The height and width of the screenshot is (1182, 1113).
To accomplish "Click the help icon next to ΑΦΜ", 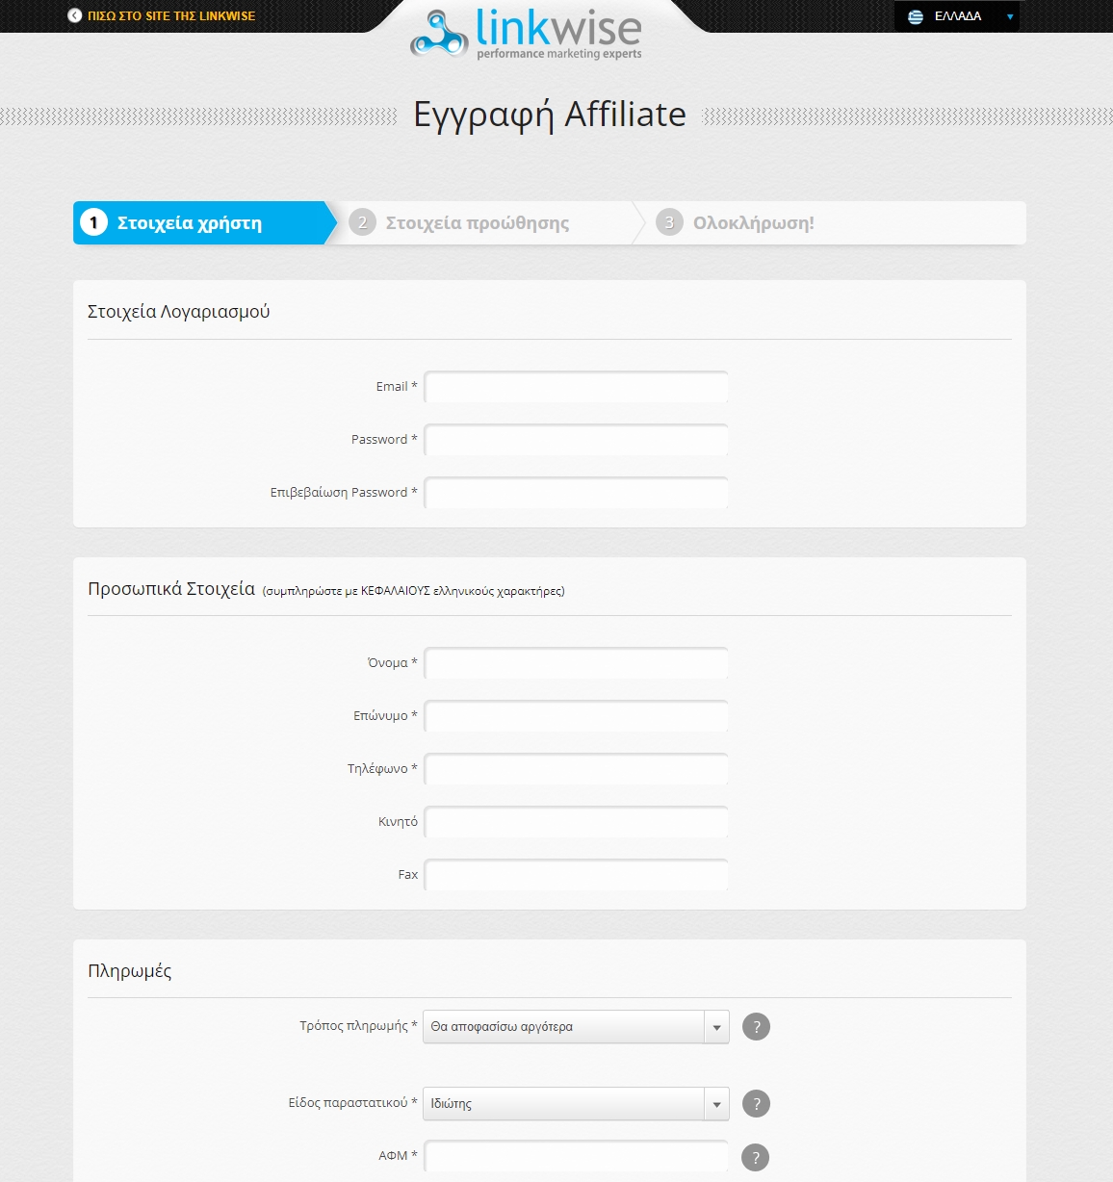I will tap(756, 1156).
